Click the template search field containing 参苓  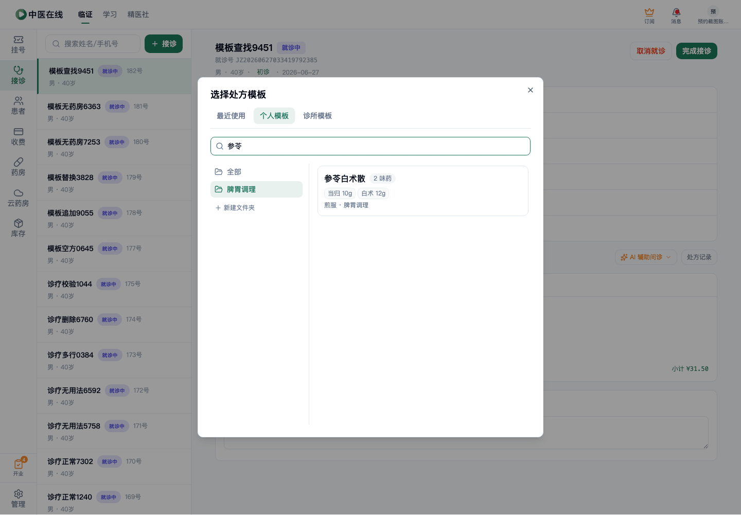(x=370, y=146)
